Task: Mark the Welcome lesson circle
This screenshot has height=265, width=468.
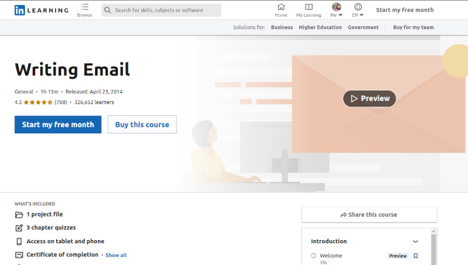Action: (x=313, y=256)
